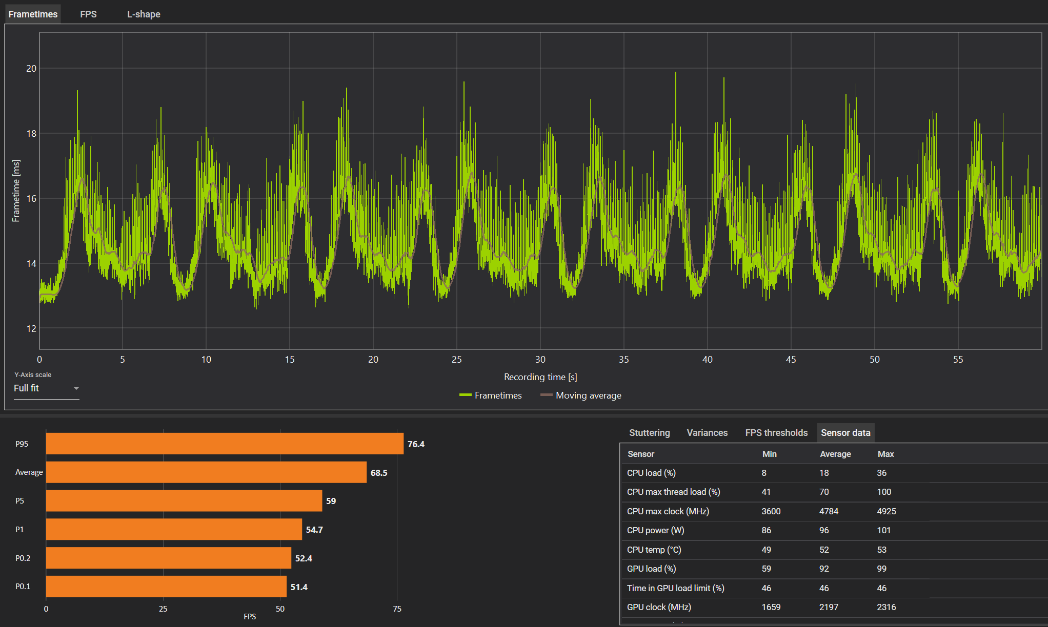Open the Stuttering tab
This screenshot has width=1048, height=627.
649,433
